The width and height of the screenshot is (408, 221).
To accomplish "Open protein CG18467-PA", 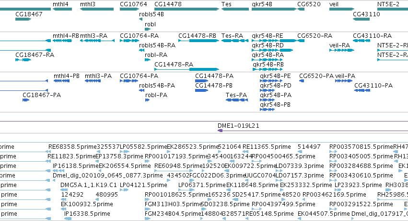I will (42, 95).
